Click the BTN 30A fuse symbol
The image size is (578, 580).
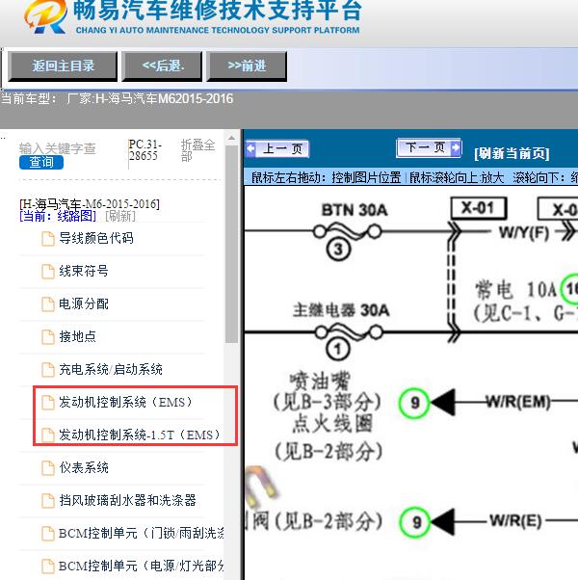tap(347, 232)
